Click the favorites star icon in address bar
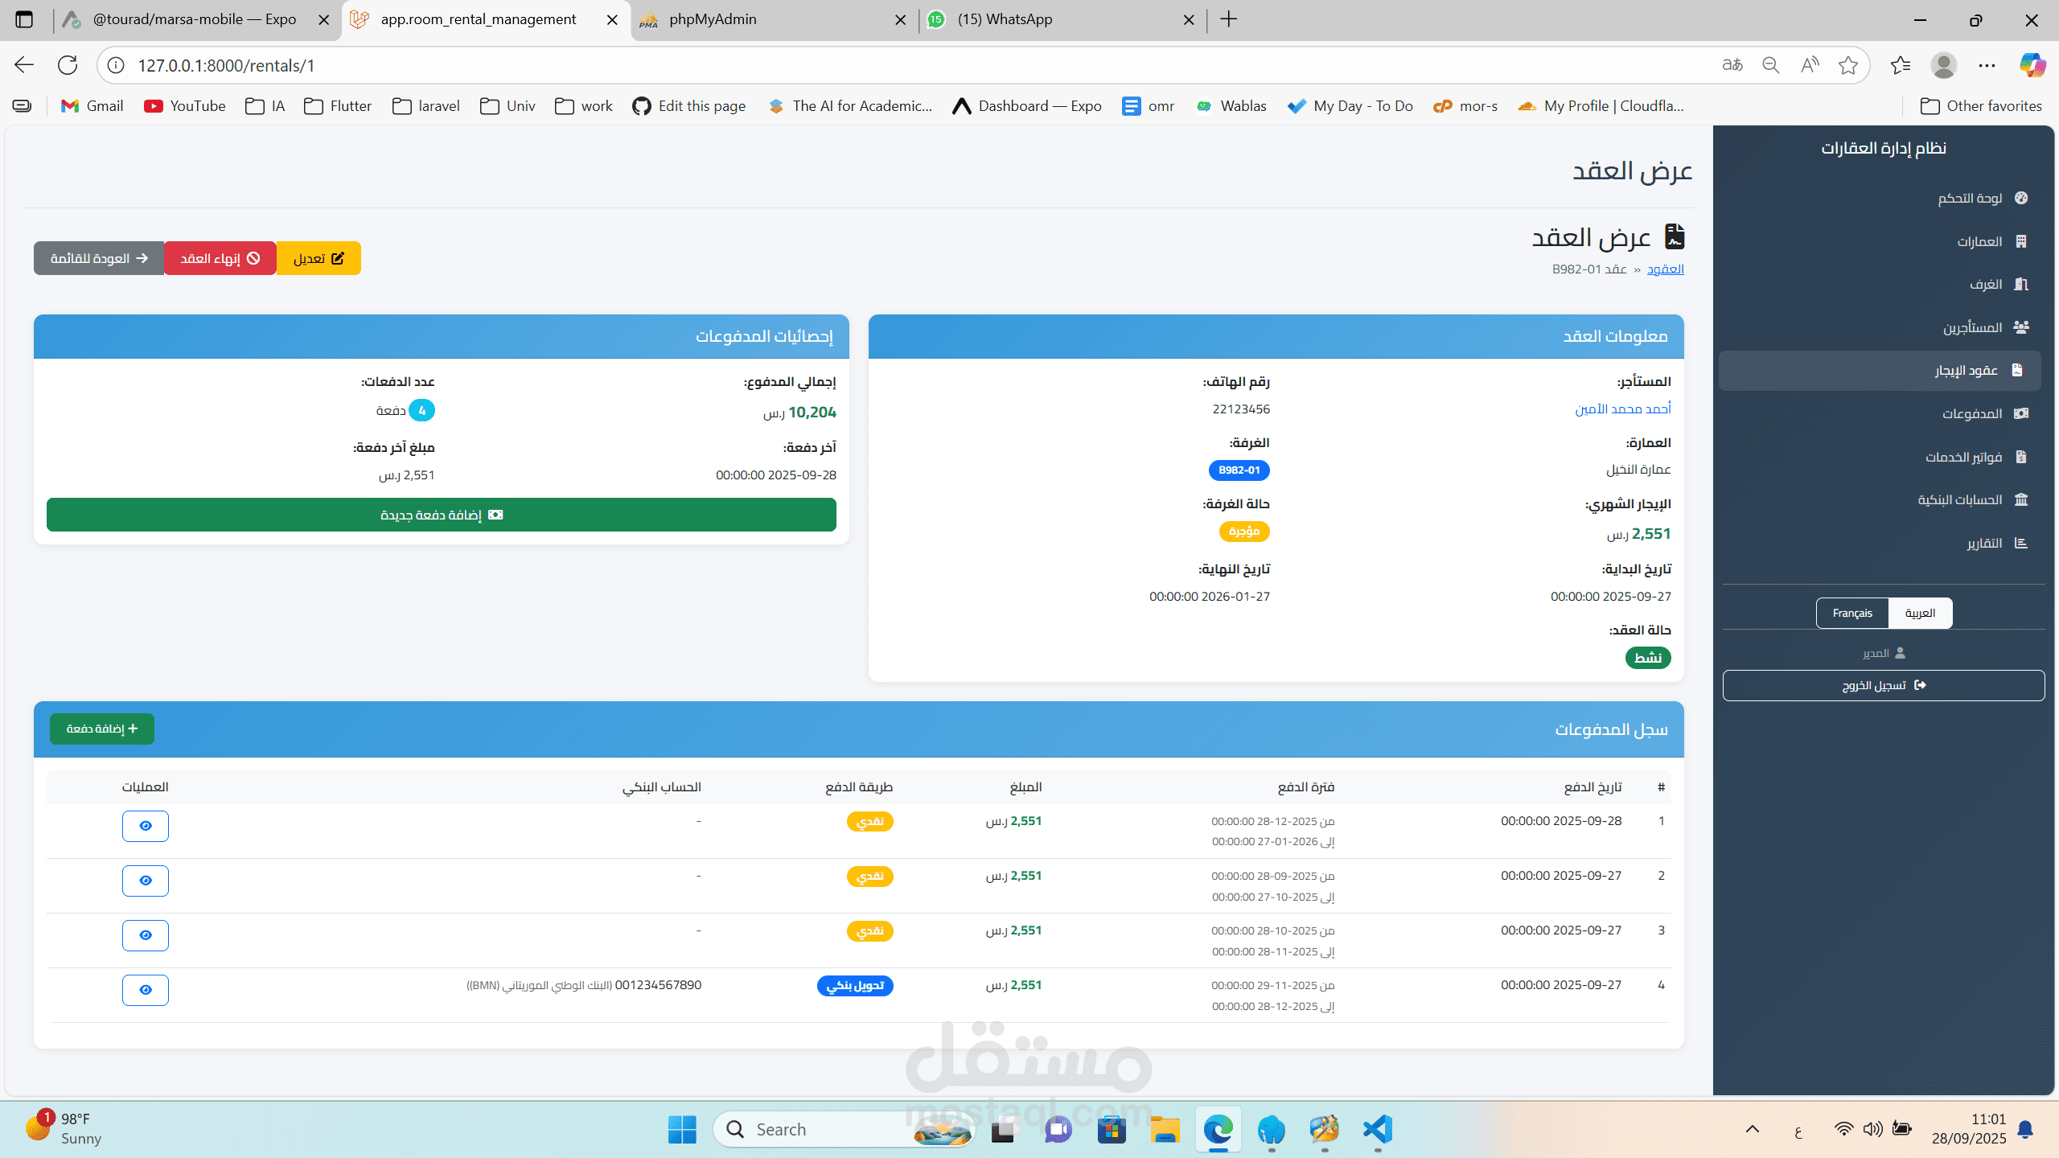 click(x=1848, y=65)
